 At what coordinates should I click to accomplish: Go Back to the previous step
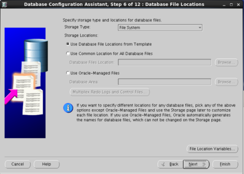tap(170, 164)
